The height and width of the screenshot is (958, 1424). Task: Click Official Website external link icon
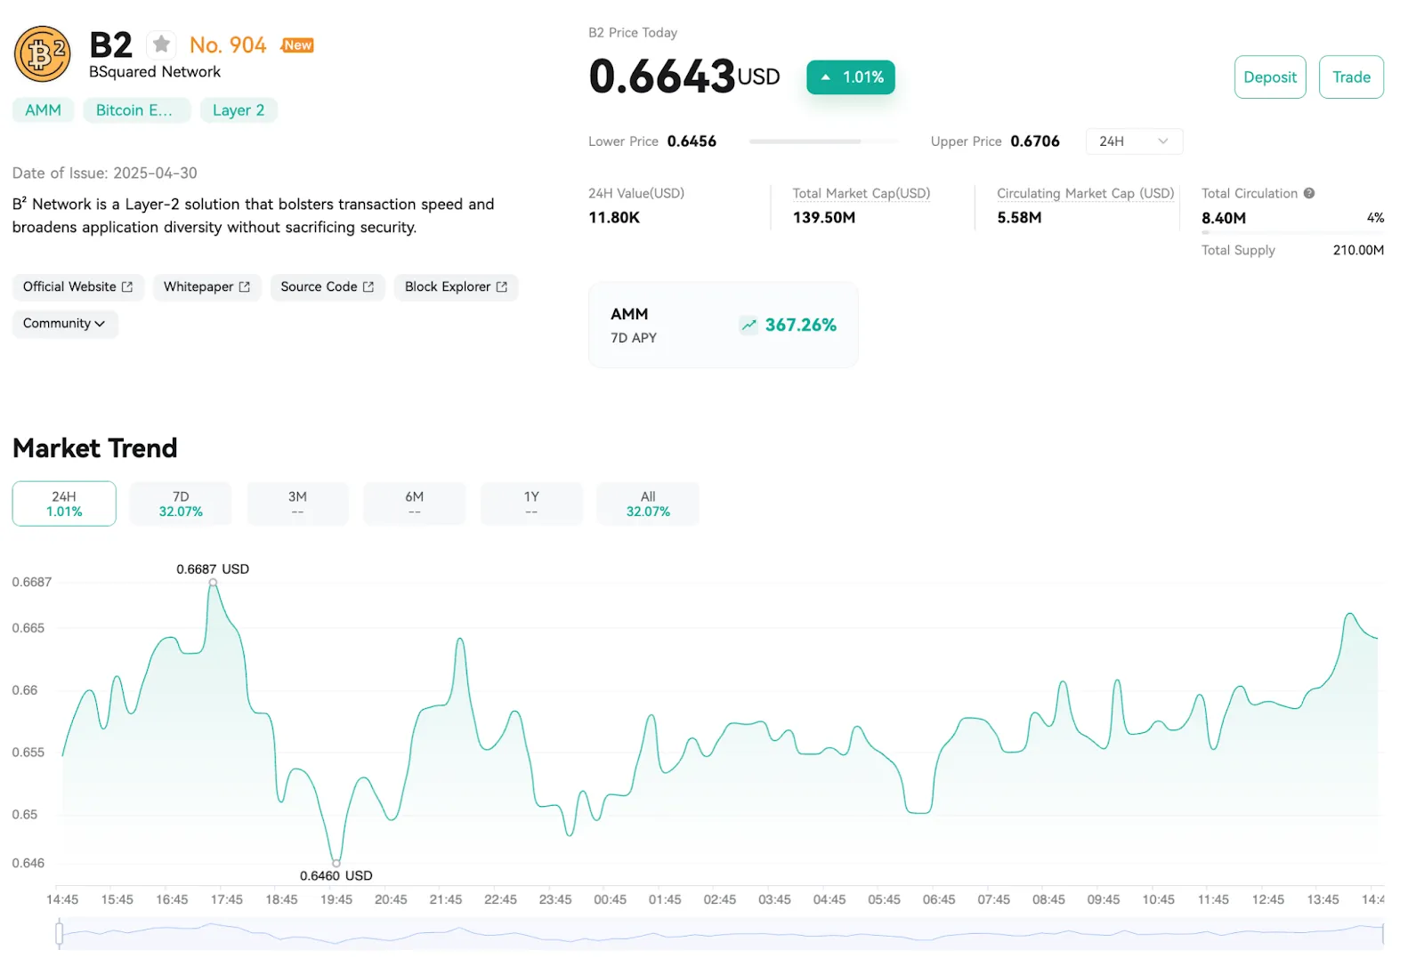(127, 286)
